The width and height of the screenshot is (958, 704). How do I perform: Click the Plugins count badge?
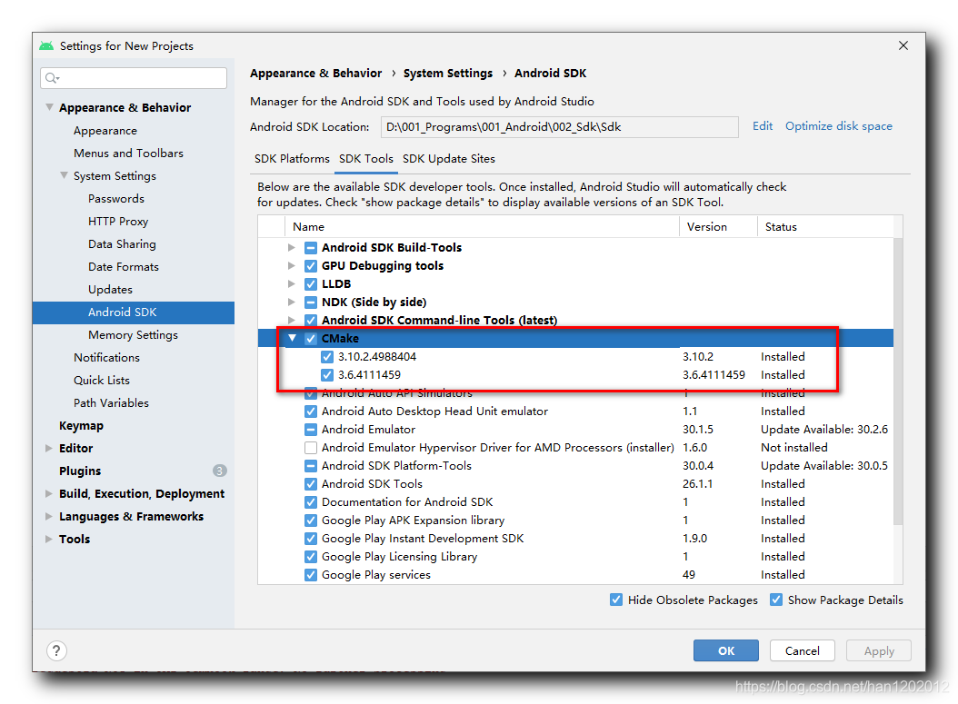click(219, 471)
